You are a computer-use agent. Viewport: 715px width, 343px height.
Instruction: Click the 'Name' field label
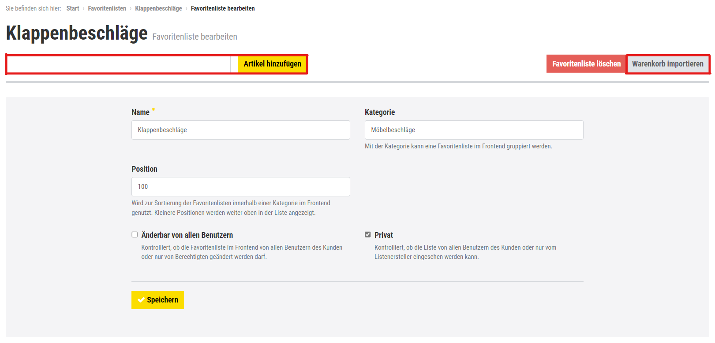(x=140, y=112)
